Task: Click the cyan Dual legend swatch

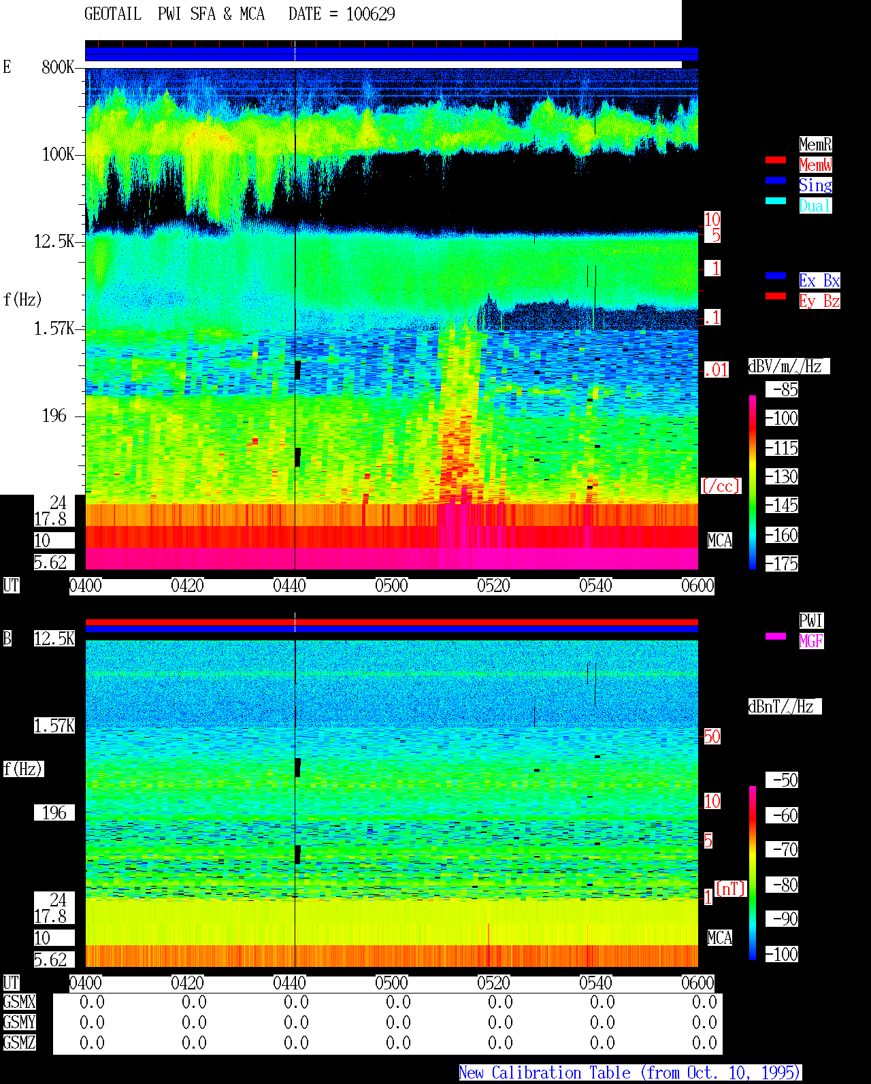Action: tap(776, 201)
